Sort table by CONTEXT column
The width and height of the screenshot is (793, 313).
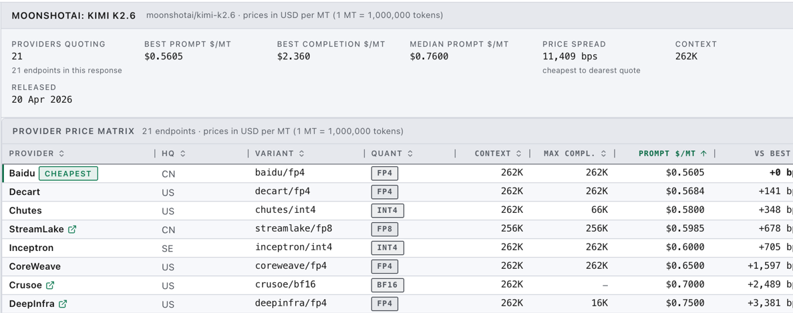tap(498, 153)
